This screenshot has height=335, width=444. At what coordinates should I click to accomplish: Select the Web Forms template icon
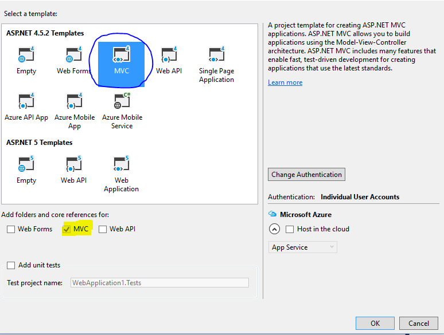pyautogui.click(x=74, y=54)
